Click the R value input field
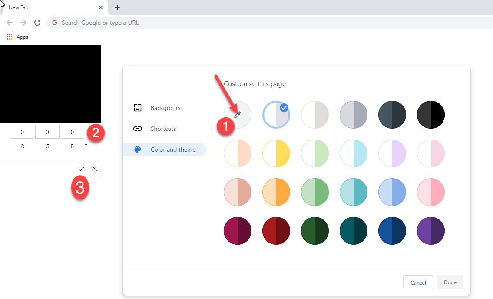Viewport: 493px width, 299px height. tap(22, 132)
